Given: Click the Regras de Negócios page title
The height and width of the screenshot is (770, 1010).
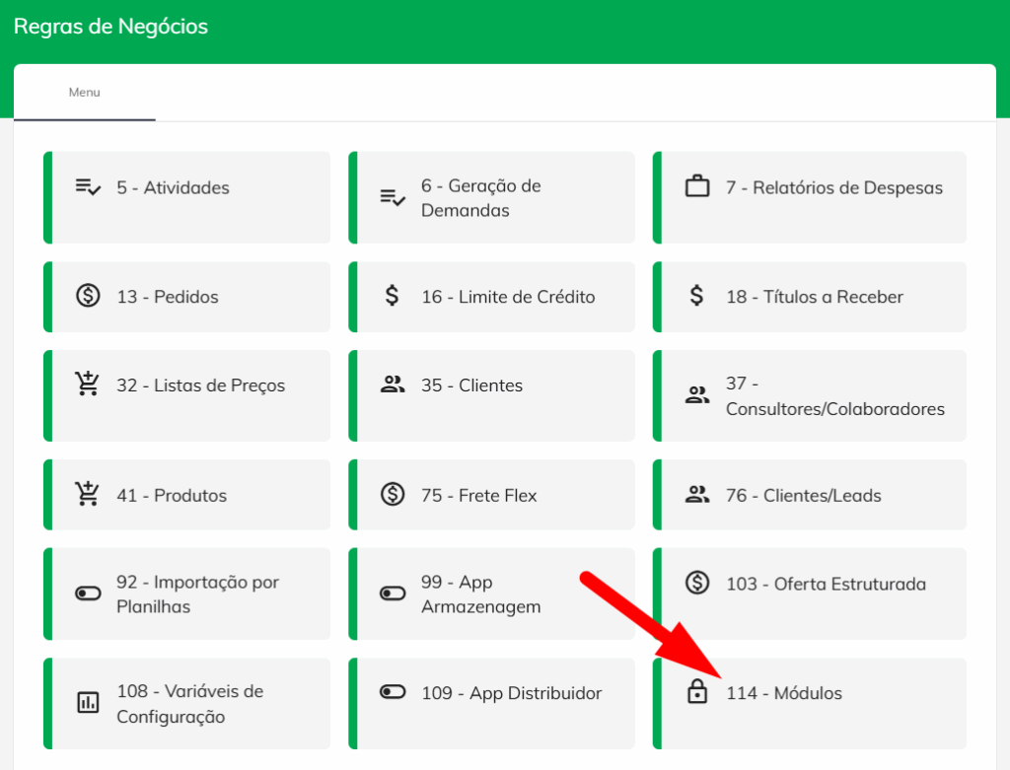Looking at the screenshot, I should point(110,27).
